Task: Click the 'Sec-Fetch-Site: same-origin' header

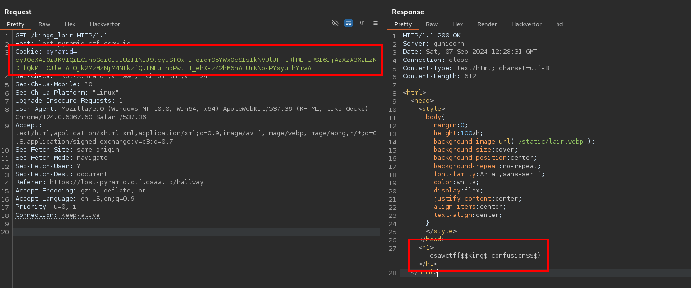Action: coord(67,150)
